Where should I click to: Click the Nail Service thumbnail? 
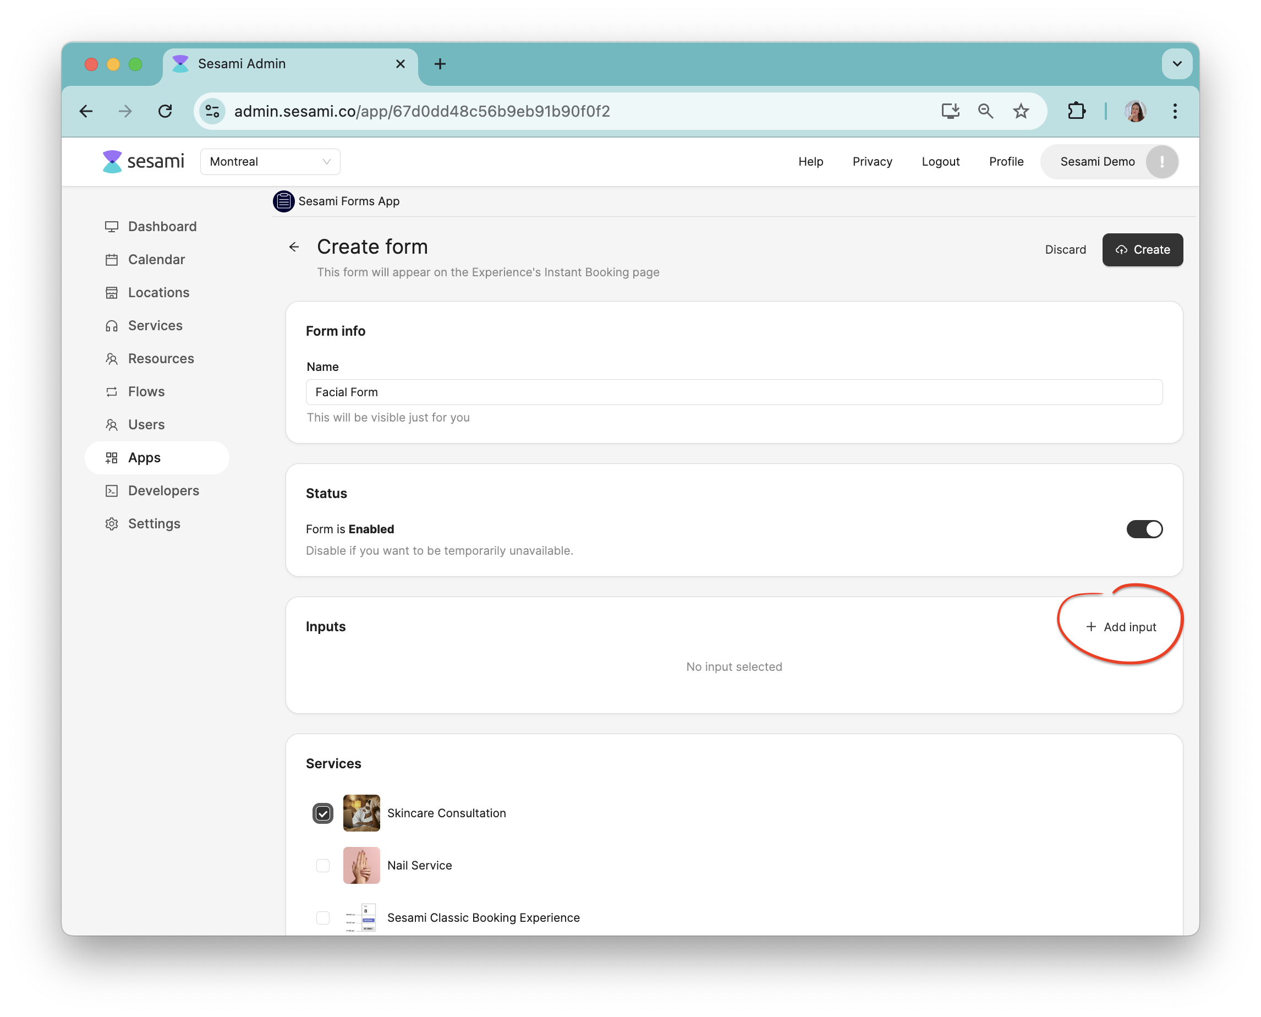[x=361, y=865]
